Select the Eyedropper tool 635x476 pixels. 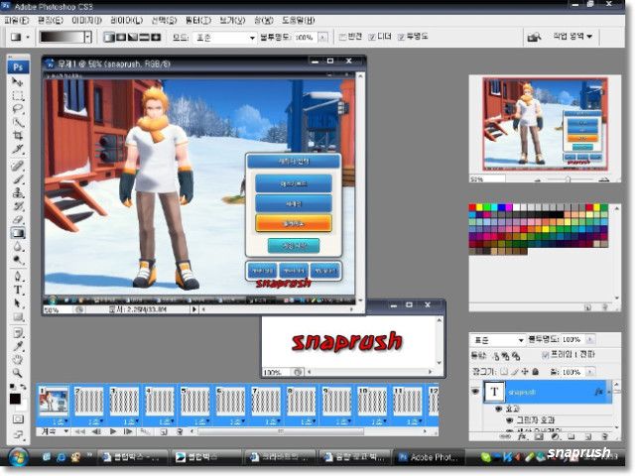pyautogui.click(x=18, y=346)
